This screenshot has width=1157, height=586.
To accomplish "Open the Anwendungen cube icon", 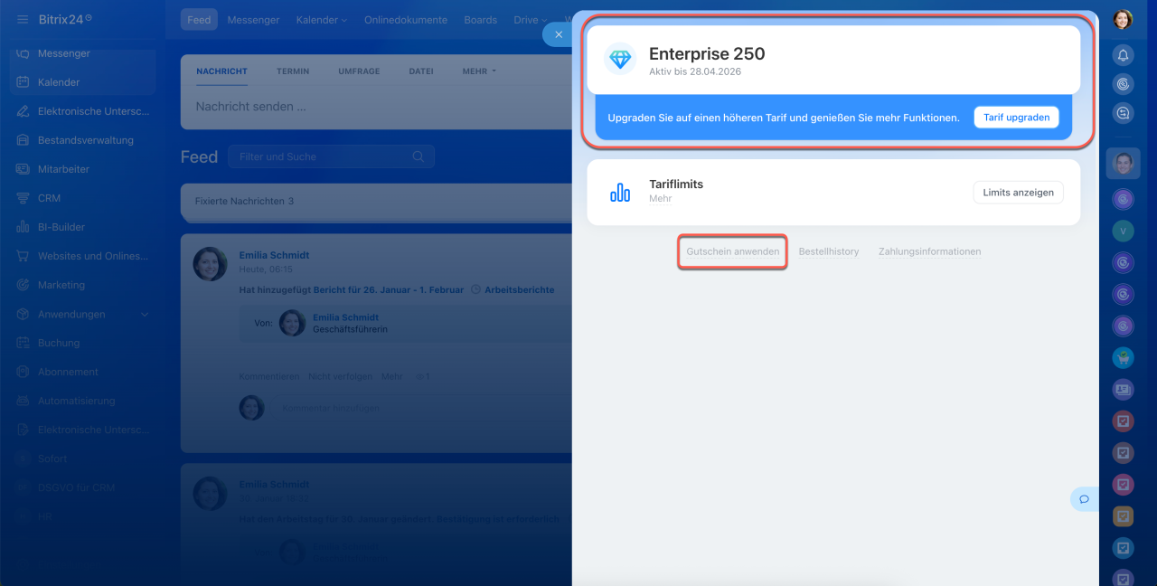I will 23,314.
